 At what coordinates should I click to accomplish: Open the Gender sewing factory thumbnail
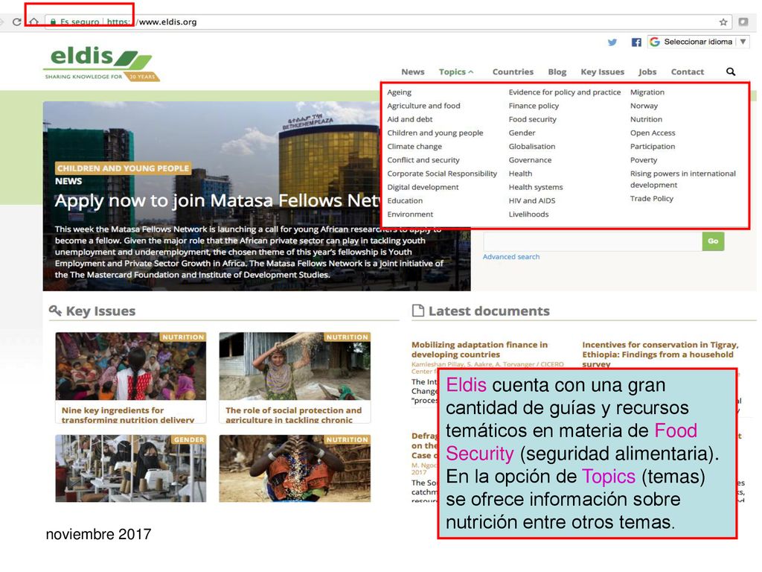coord(131,468)
